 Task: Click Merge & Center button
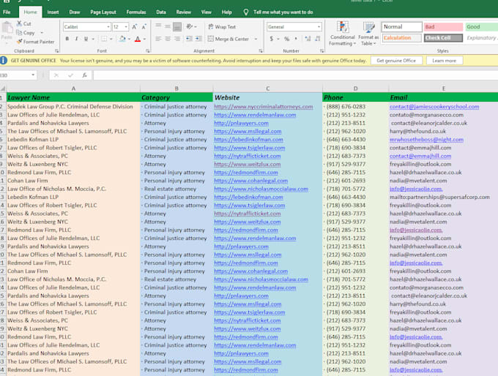click(x=228, y=39)
